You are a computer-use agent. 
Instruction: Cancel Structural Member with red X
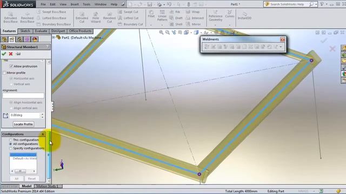click(x=11, y=54)
